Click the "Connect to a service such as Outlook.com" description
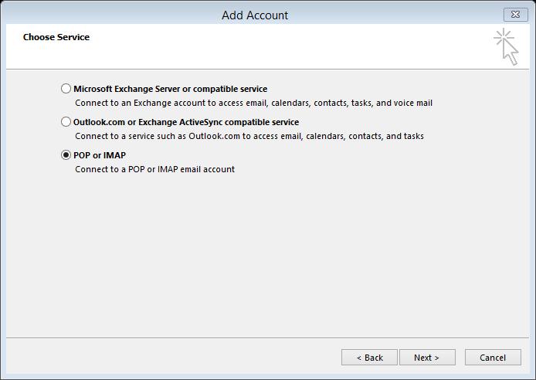This screenshot has width=536, height=380. [x=249, y=136]
